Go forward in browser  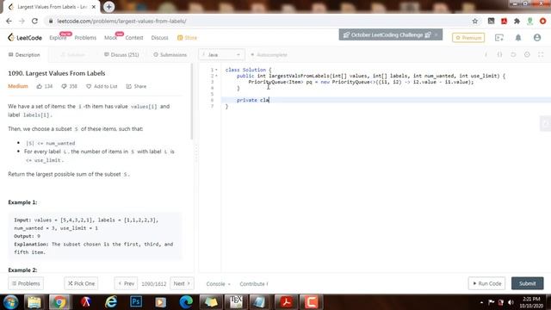tap(22, 21)
